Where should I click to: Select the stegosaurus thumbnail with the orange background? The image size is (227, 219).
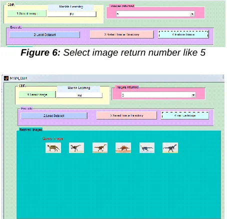click(x=123, y=147)
